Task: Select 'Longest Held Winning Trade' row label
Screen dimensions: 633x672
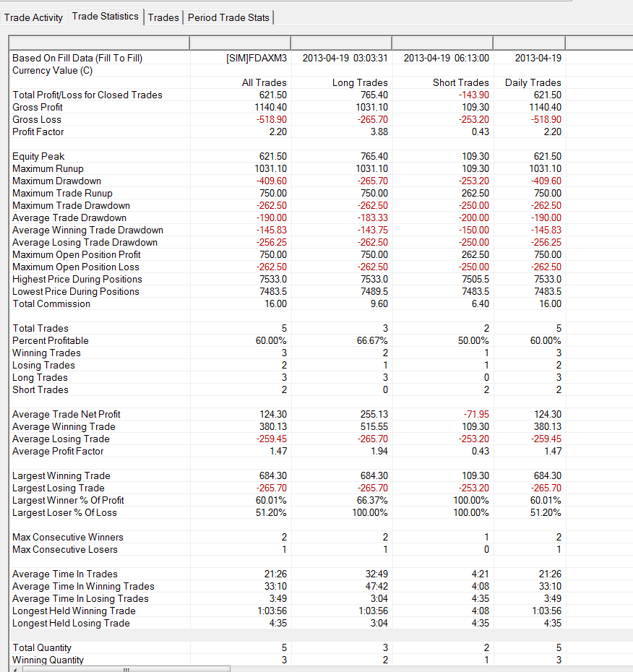Action: tap(74, 611)
